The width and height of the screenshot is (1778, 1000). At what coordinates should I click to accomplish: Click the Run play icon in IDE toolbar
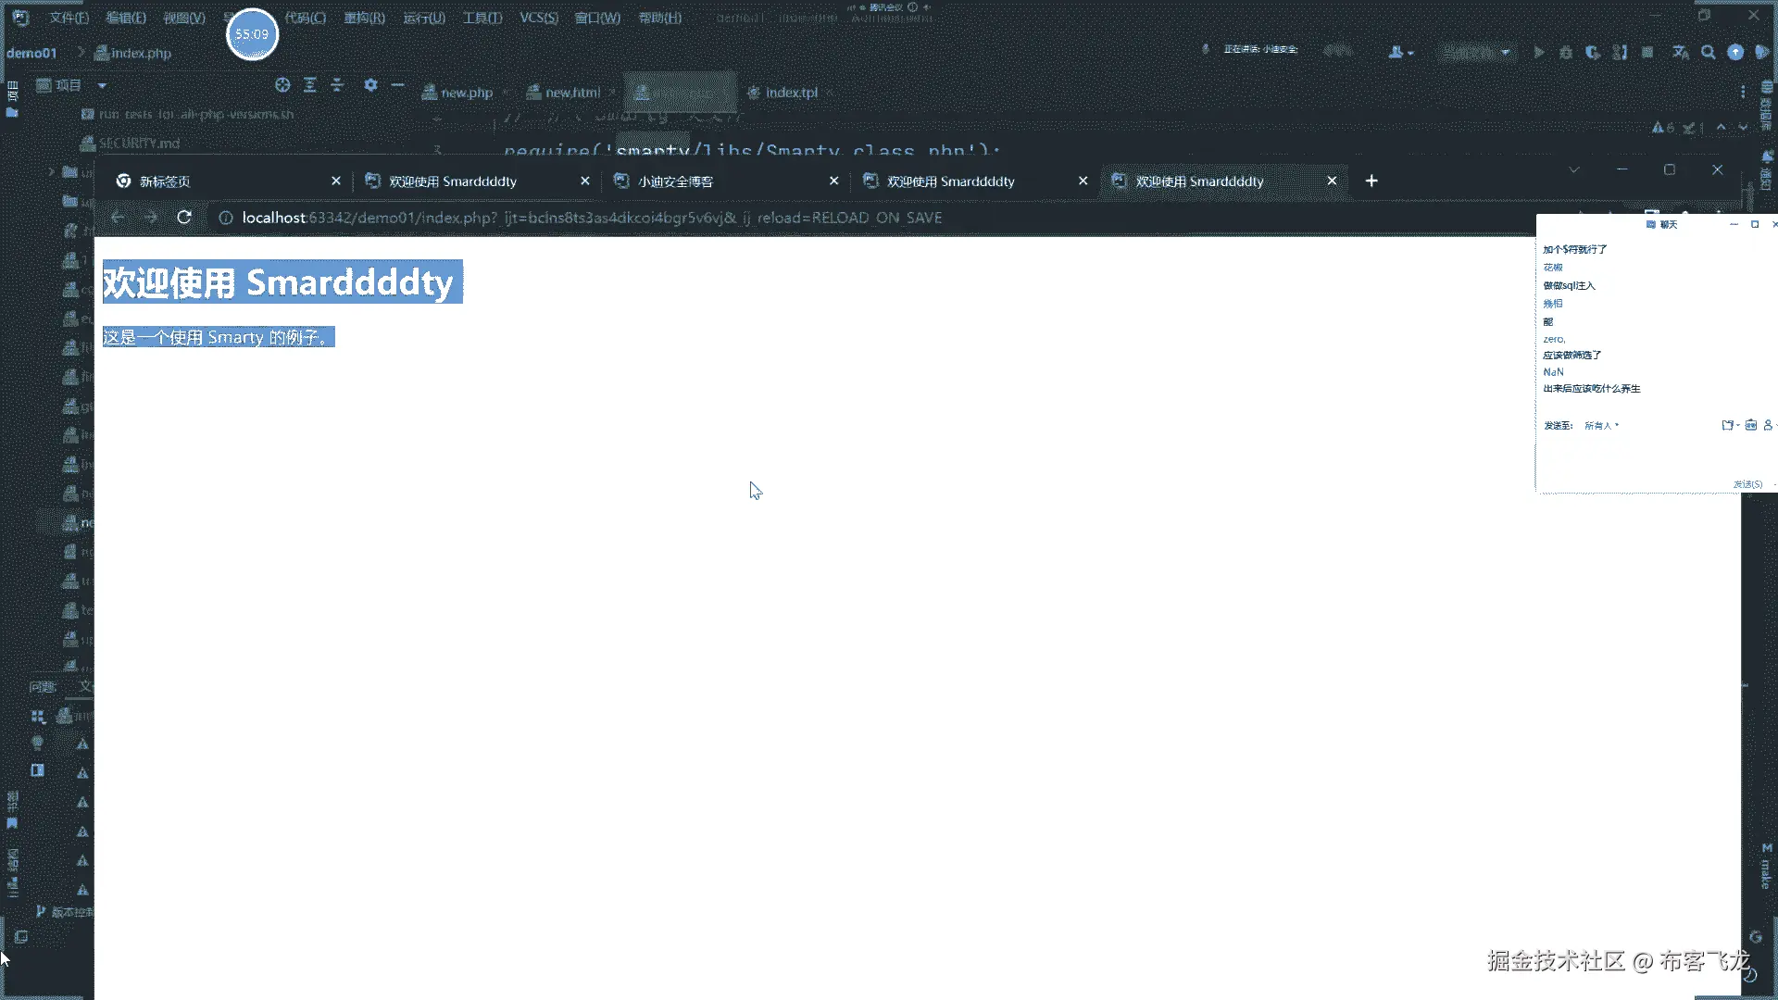(x=1539, y=53)
